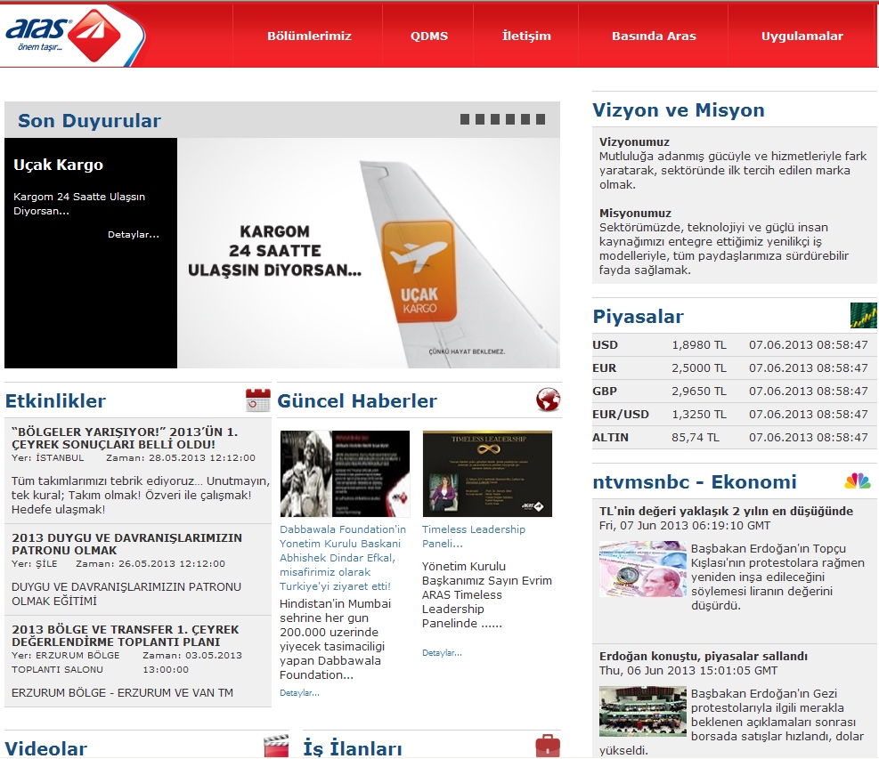879x759 pixels.
Task: Click the Piyasalar chart icon
Action: (863, 315)
